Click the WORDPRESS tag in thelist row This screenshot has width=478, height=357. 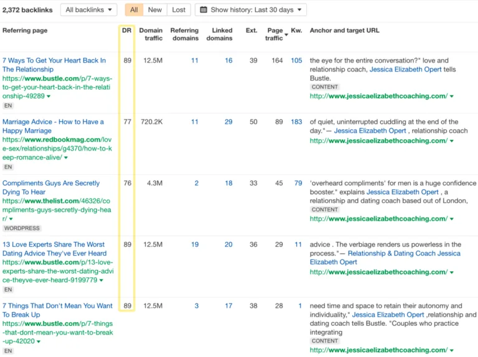(22, 228)
